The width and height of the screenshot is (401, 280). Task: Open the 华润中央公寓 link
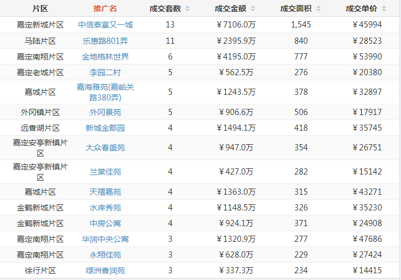105,239
